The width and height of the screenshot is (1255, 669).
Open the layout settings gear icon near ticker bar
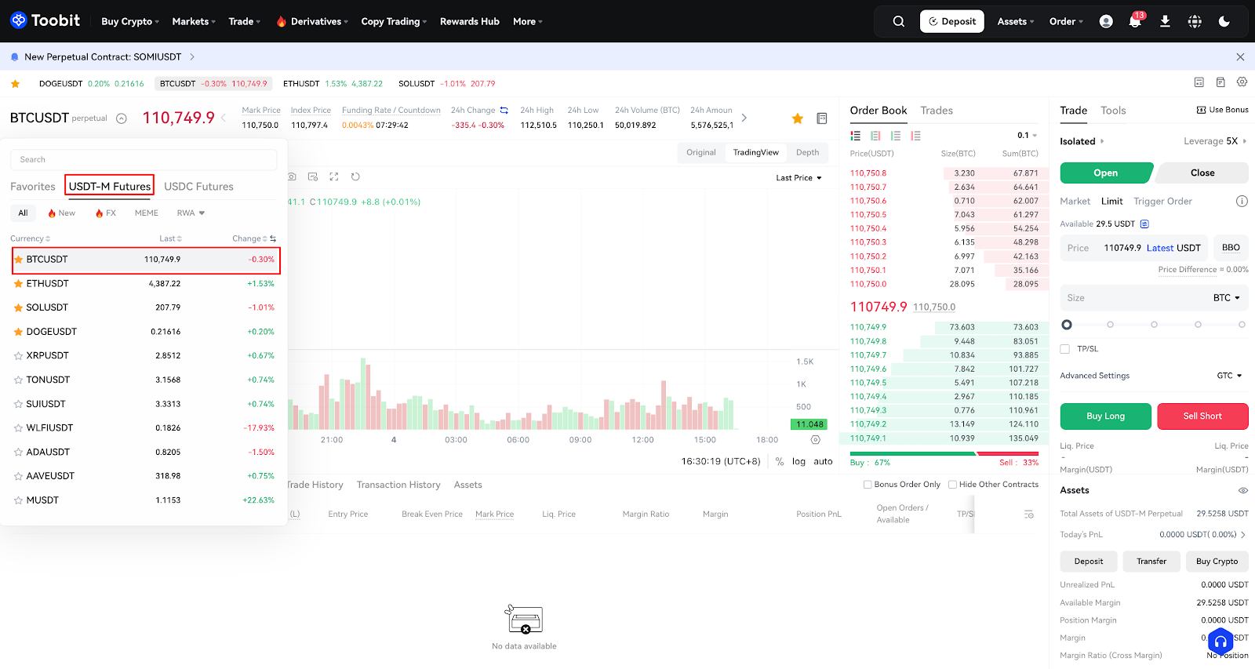pyautogui.click(x=1242, y=82)
